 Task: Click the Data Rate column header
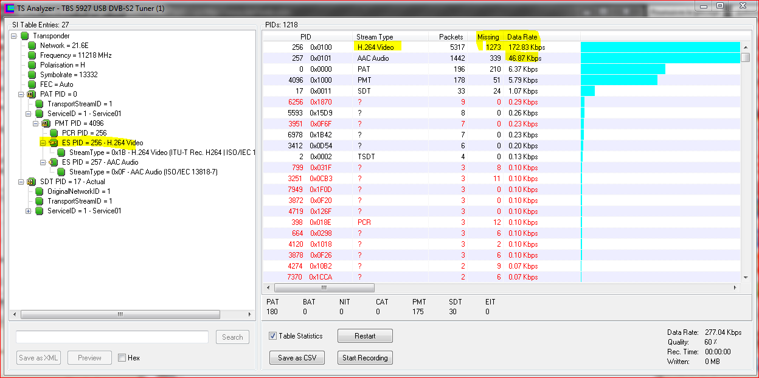coord(522,37)
